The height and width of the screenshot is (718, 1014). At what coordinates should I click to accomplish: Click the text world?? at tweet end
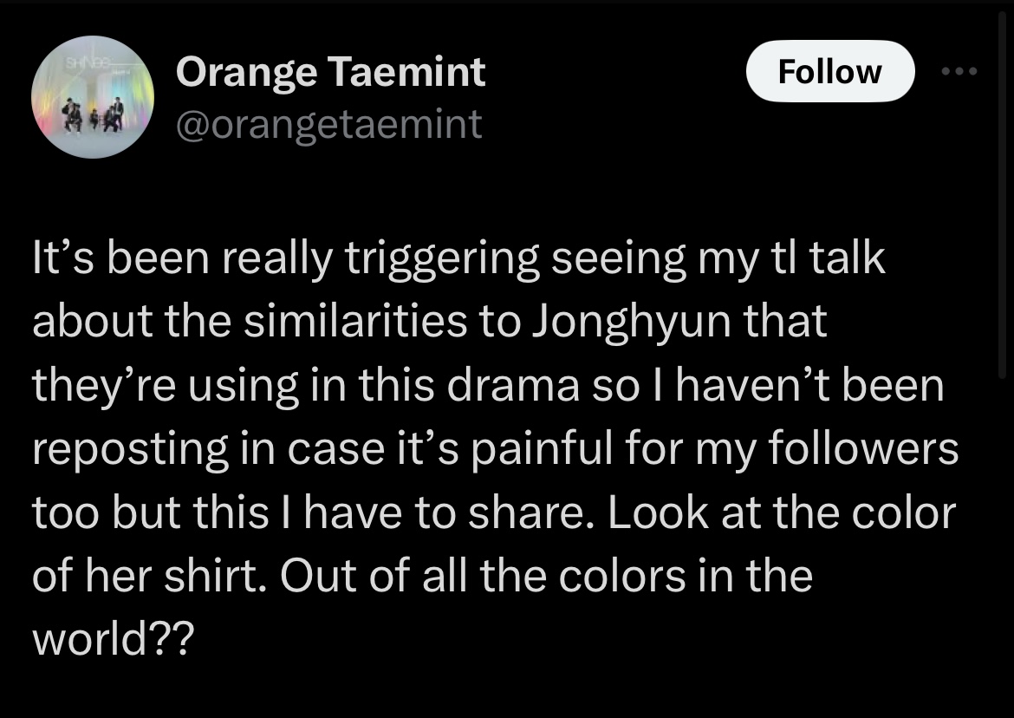[114, 638]
